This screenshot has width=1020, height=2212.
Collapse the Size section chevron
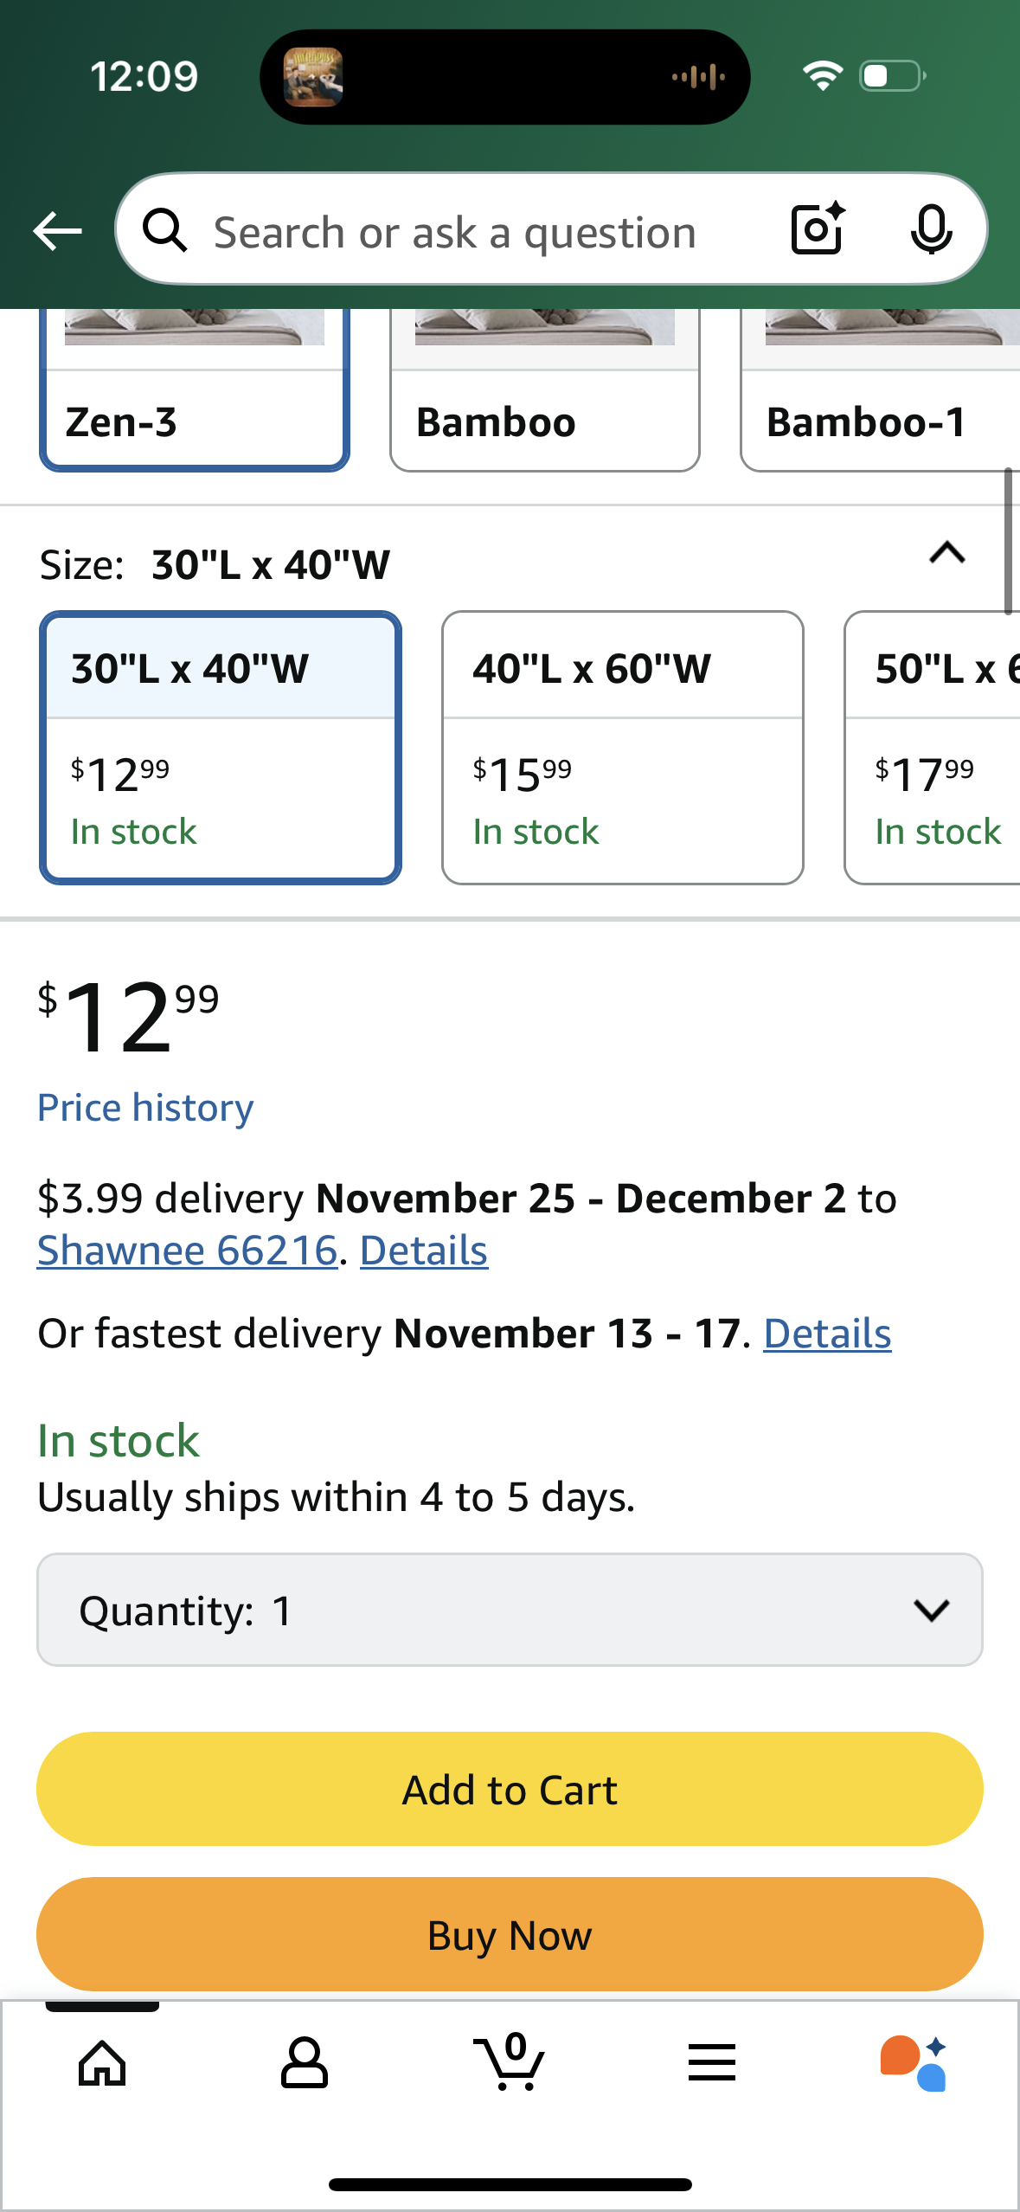(x=946, y=553)
